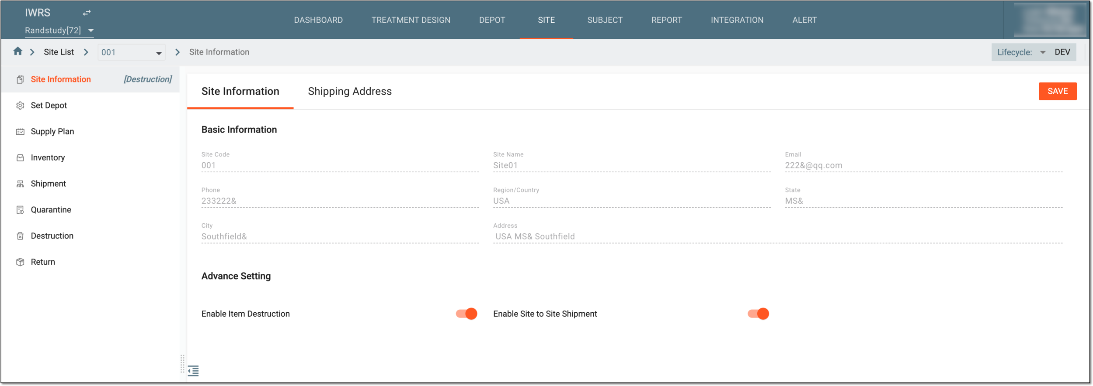
Task: Open Shipment in the sidebar
Action: [48, 184]
